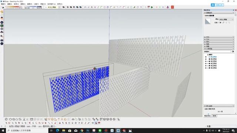Click the material swatch in Entity Info
This screenshot has width=237, height=133.
click(208, 21)
